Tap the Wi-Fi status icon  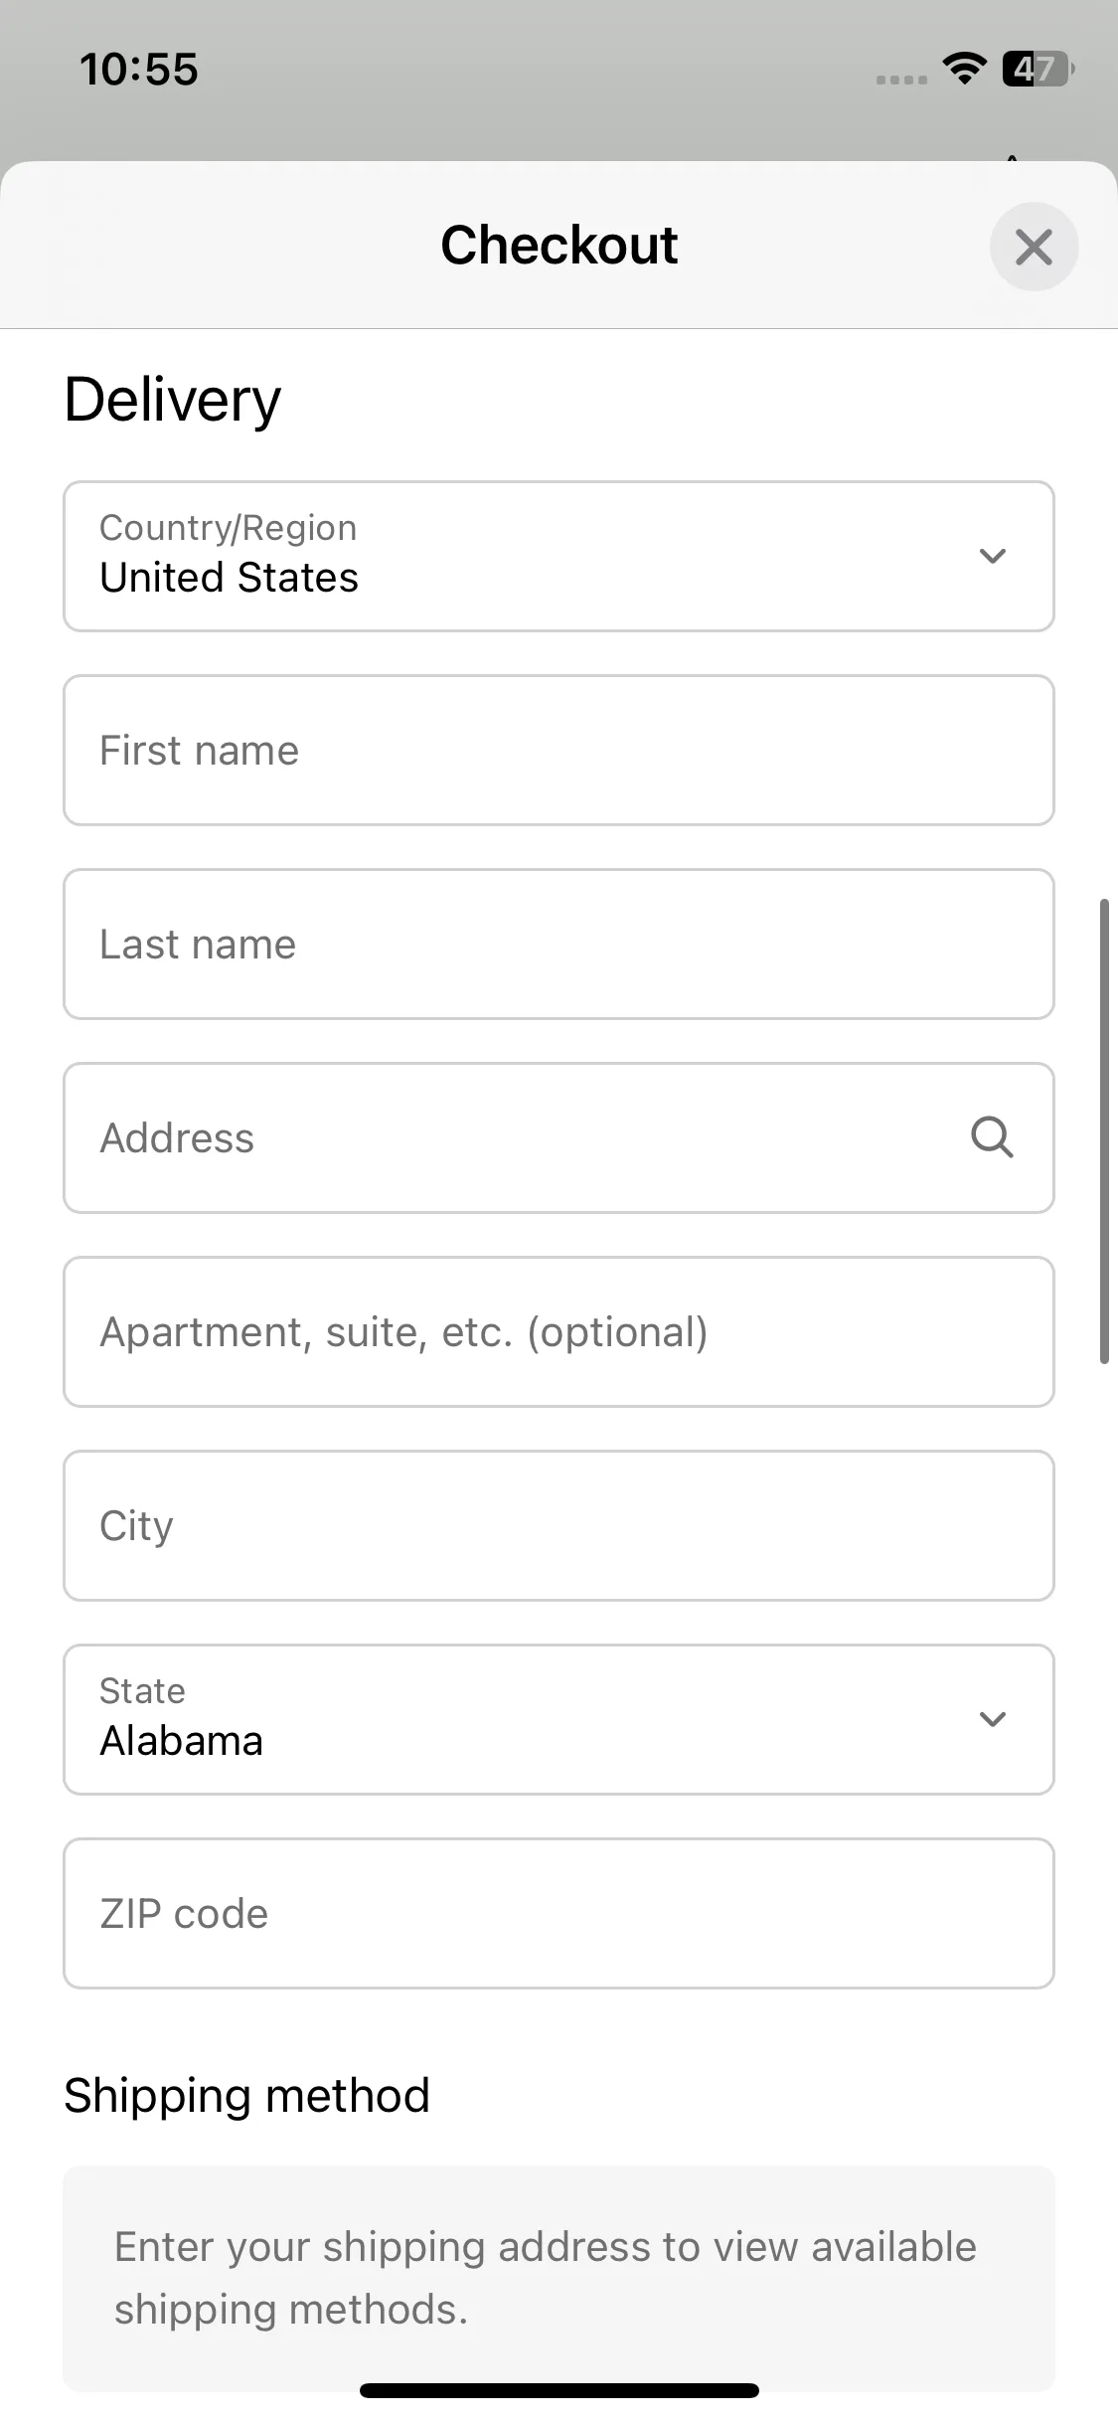(x=964, y=69)
